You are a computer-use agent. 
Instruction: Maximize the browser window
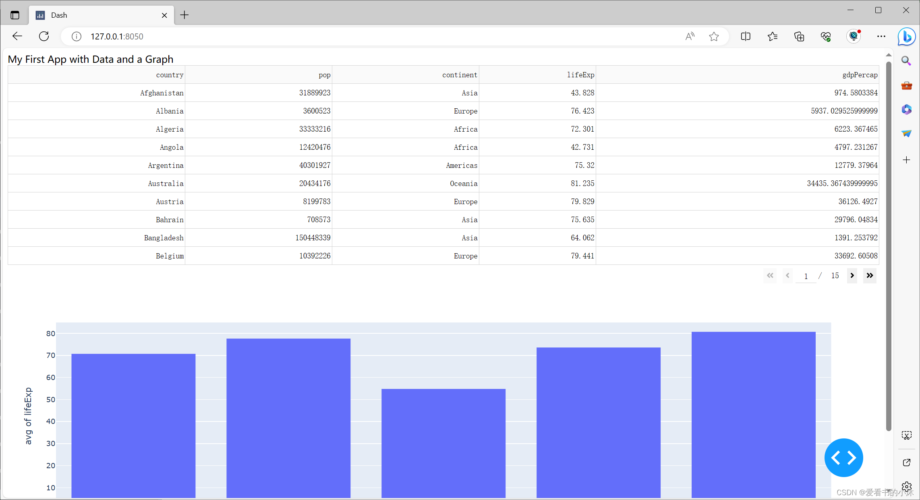[x=878, y=10]
